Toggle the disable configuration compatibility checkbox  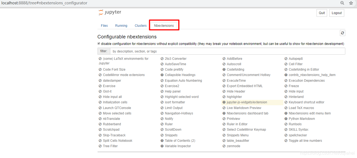coord(99,44)
